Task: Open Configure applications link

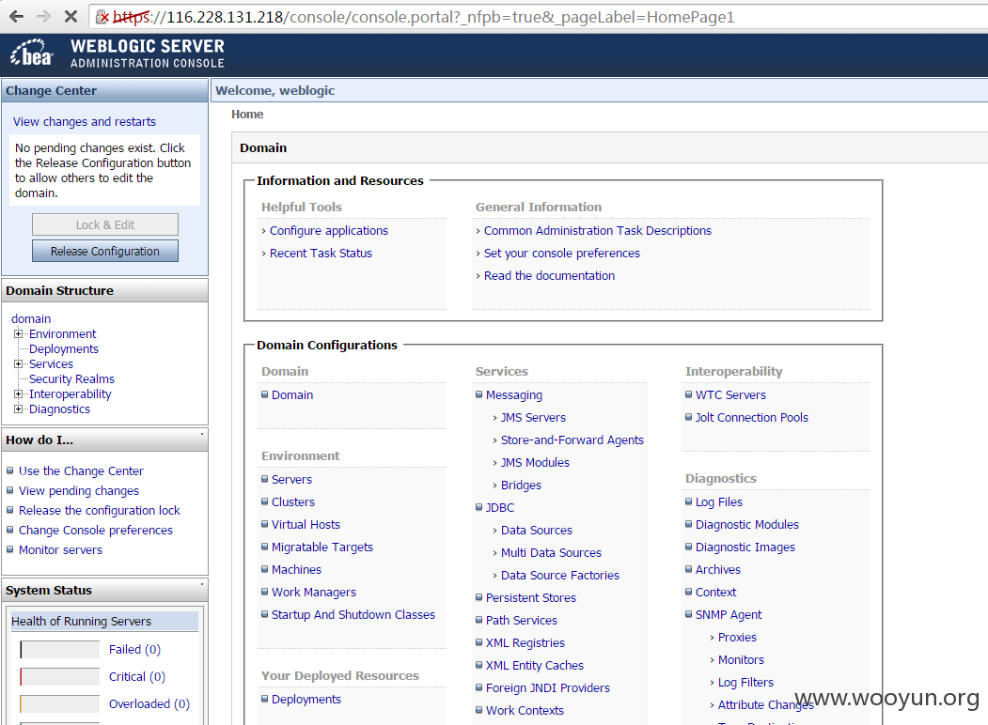Action: coord(329,231)
